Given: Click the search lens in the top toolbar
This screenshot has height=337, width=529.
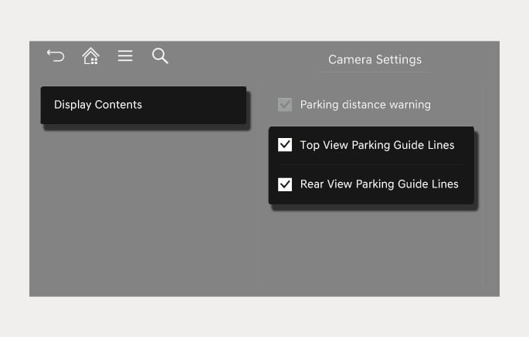Looking at the screenshot, I should click(160, 56).
